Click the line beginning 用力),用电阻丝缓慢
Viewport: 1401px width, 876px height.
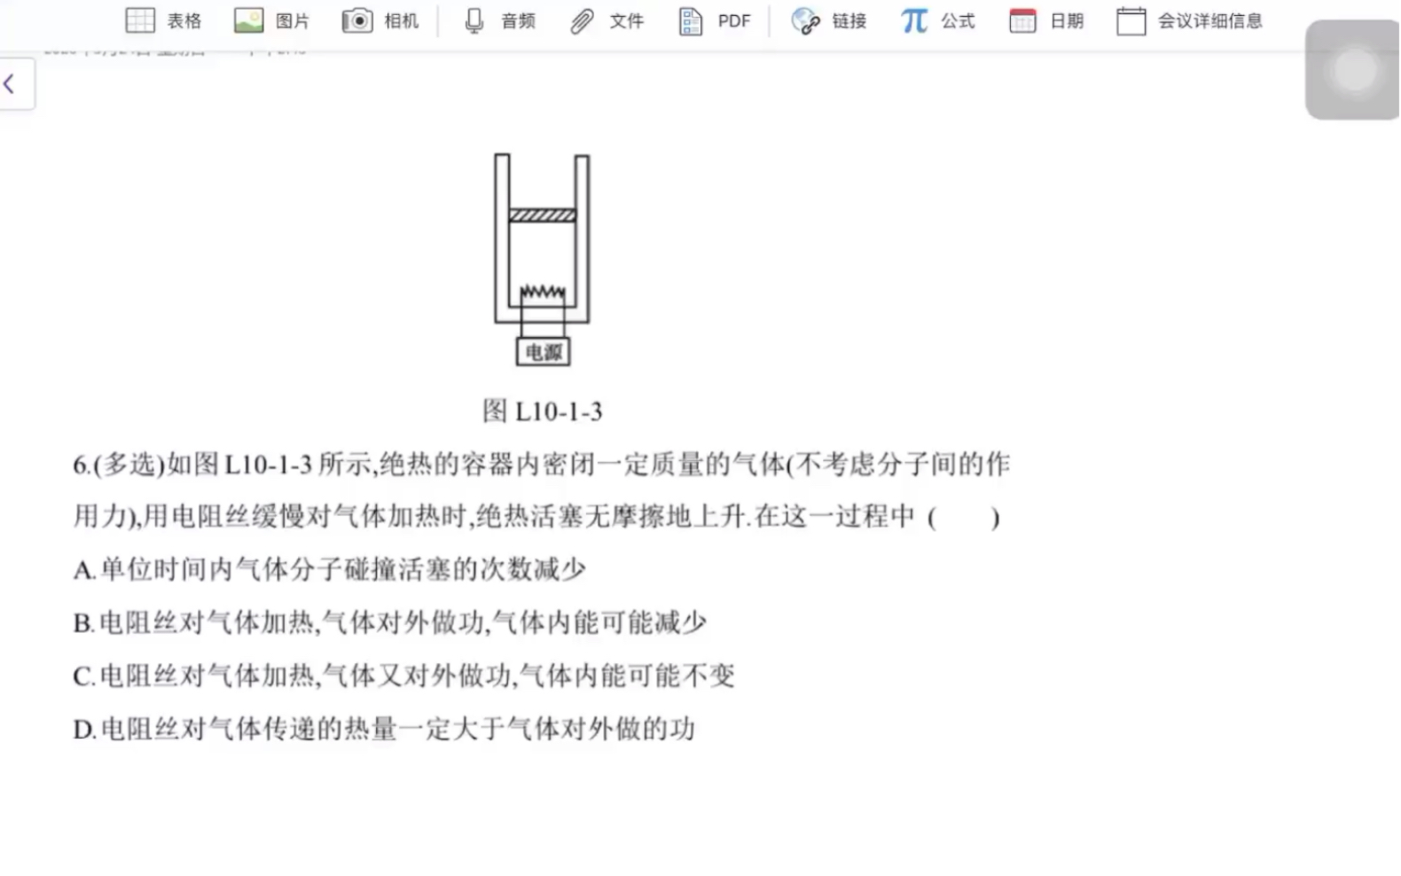click(x=536, y=517)
